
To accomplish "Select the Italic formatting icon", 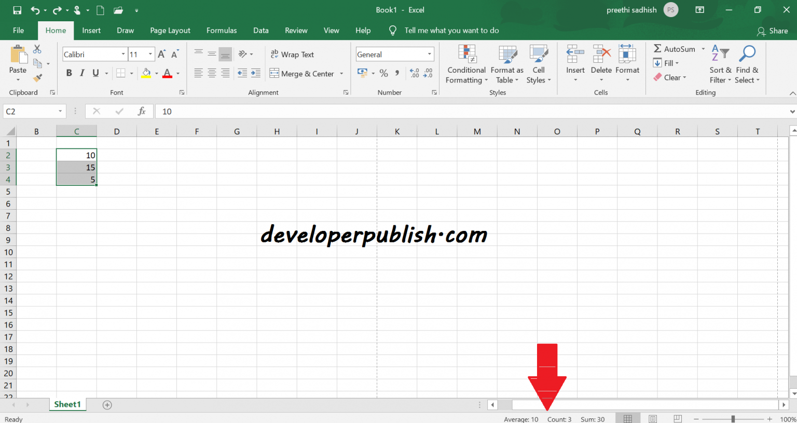I will click(82, 73).
